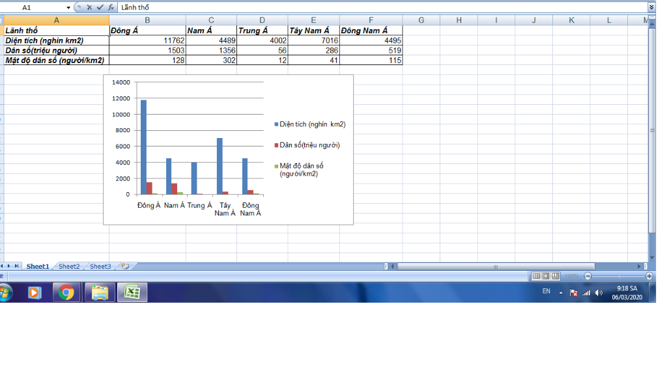Switch to Normal view in status bar
667x375 pixels.
[x=536, y=276]
